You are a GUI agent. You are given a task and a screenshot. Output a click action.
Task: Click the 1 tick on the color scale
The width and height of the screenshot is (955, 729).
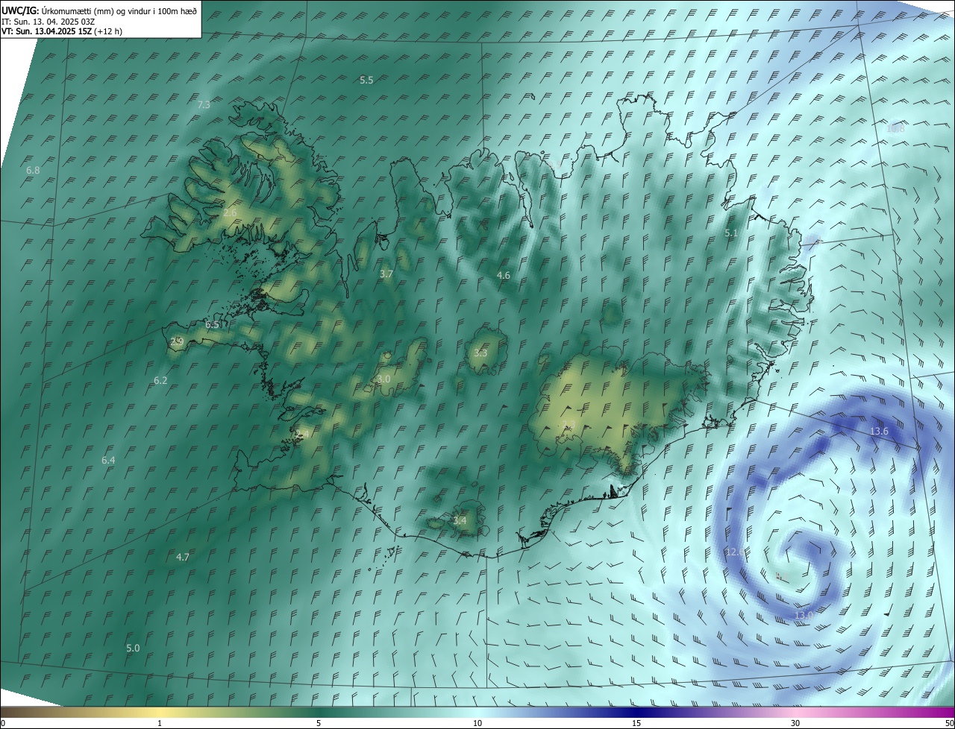(x=160, y=723)
